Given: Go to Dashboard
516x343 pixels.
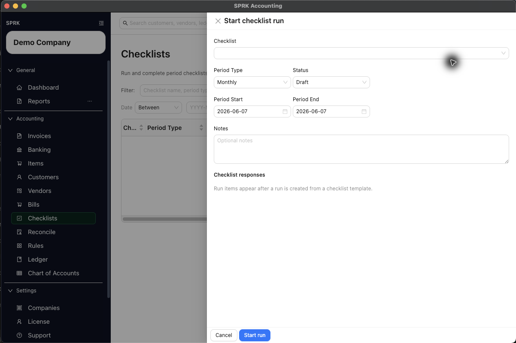Looking at the screenshot, I should [x=43, y=87].
